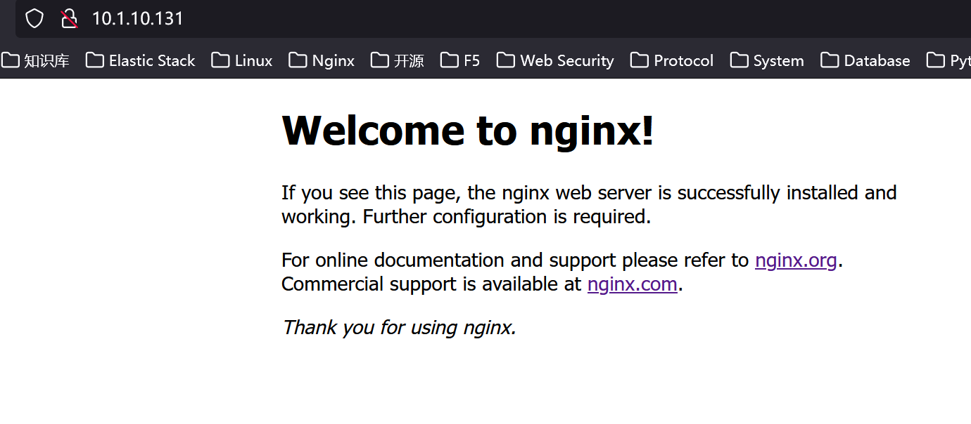Image resolution: width=971 pixels, height=424 pixels.
Task: Follow the nginx.org link
Action: click(796, 260)
